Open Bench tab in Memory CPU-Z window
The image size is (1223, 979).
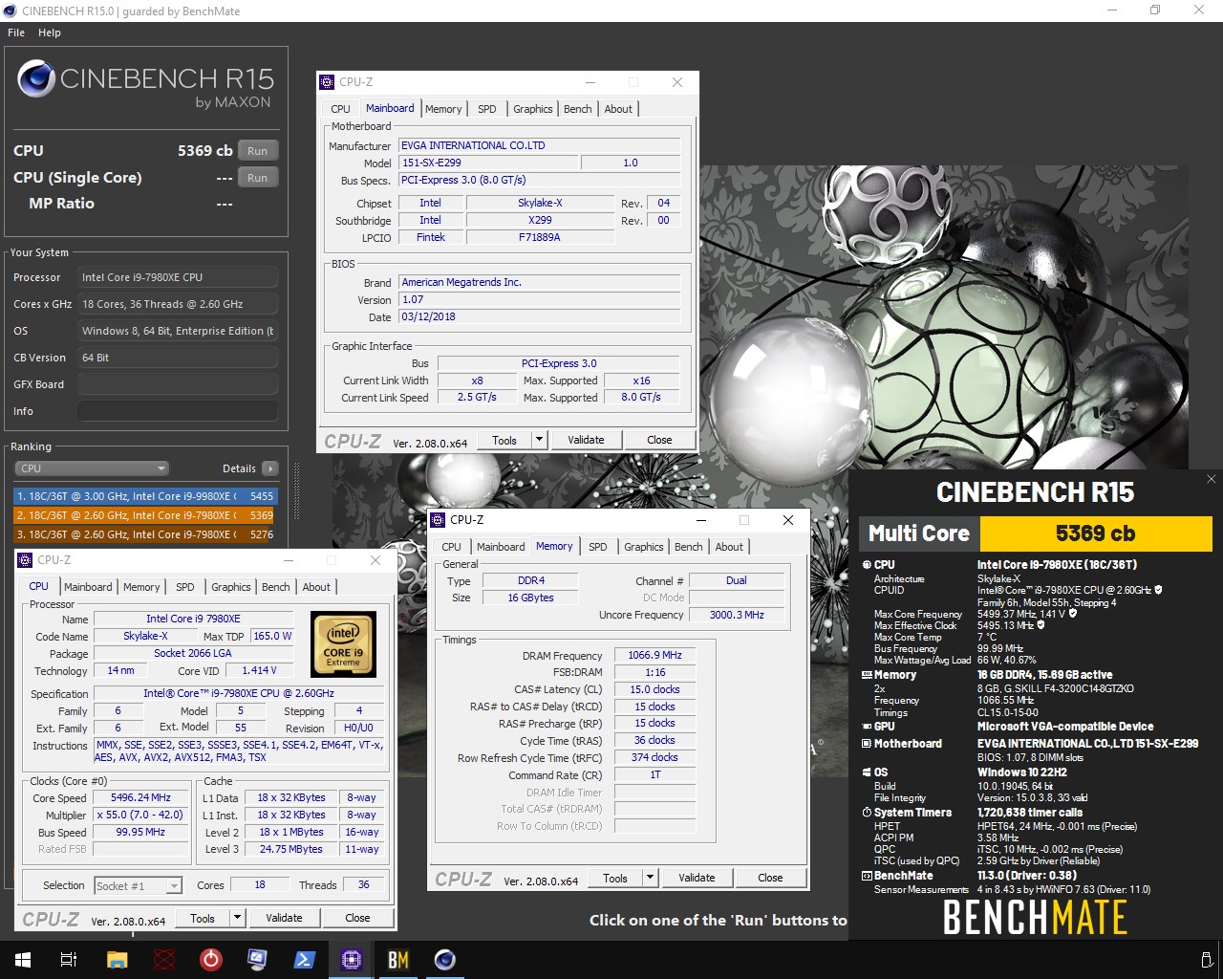[688, 547]
